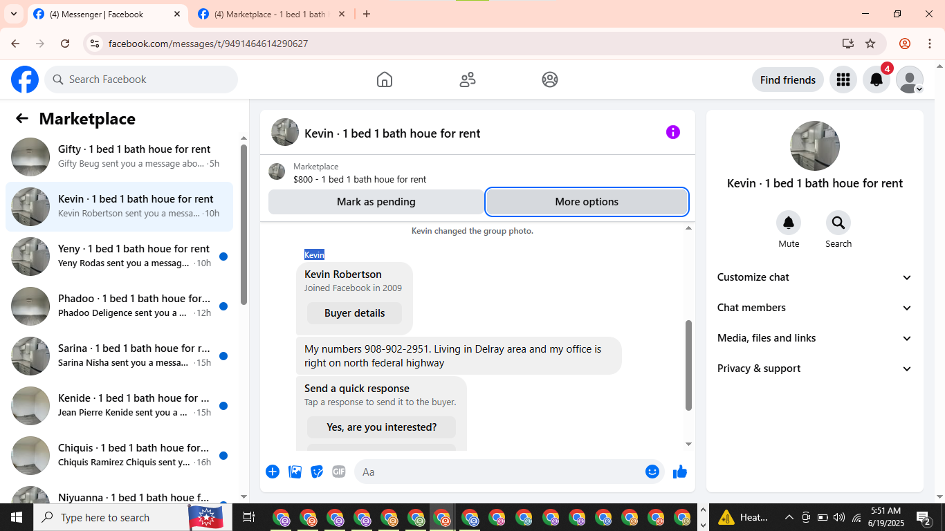Click Mark as pending
Image resolution: width=945 pixels, height=531 pixels.
(x=376, y=202)
